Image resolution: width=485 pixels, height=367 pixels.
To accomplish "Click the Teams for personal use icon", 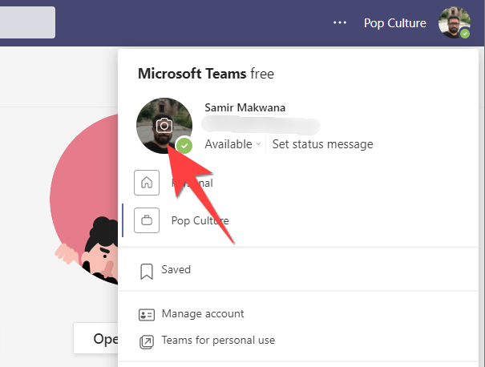I will coord(147,341).
